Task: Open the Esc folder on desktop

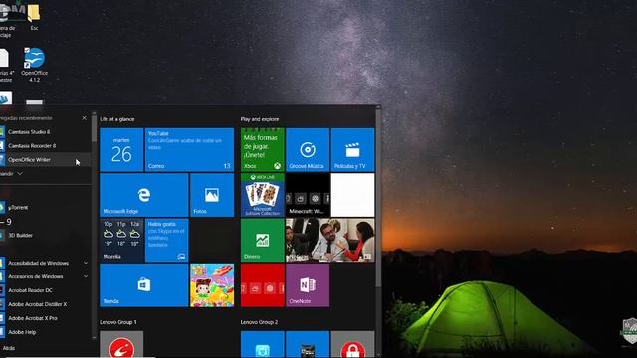Action: pyautogui.click(x=34, y=17)
